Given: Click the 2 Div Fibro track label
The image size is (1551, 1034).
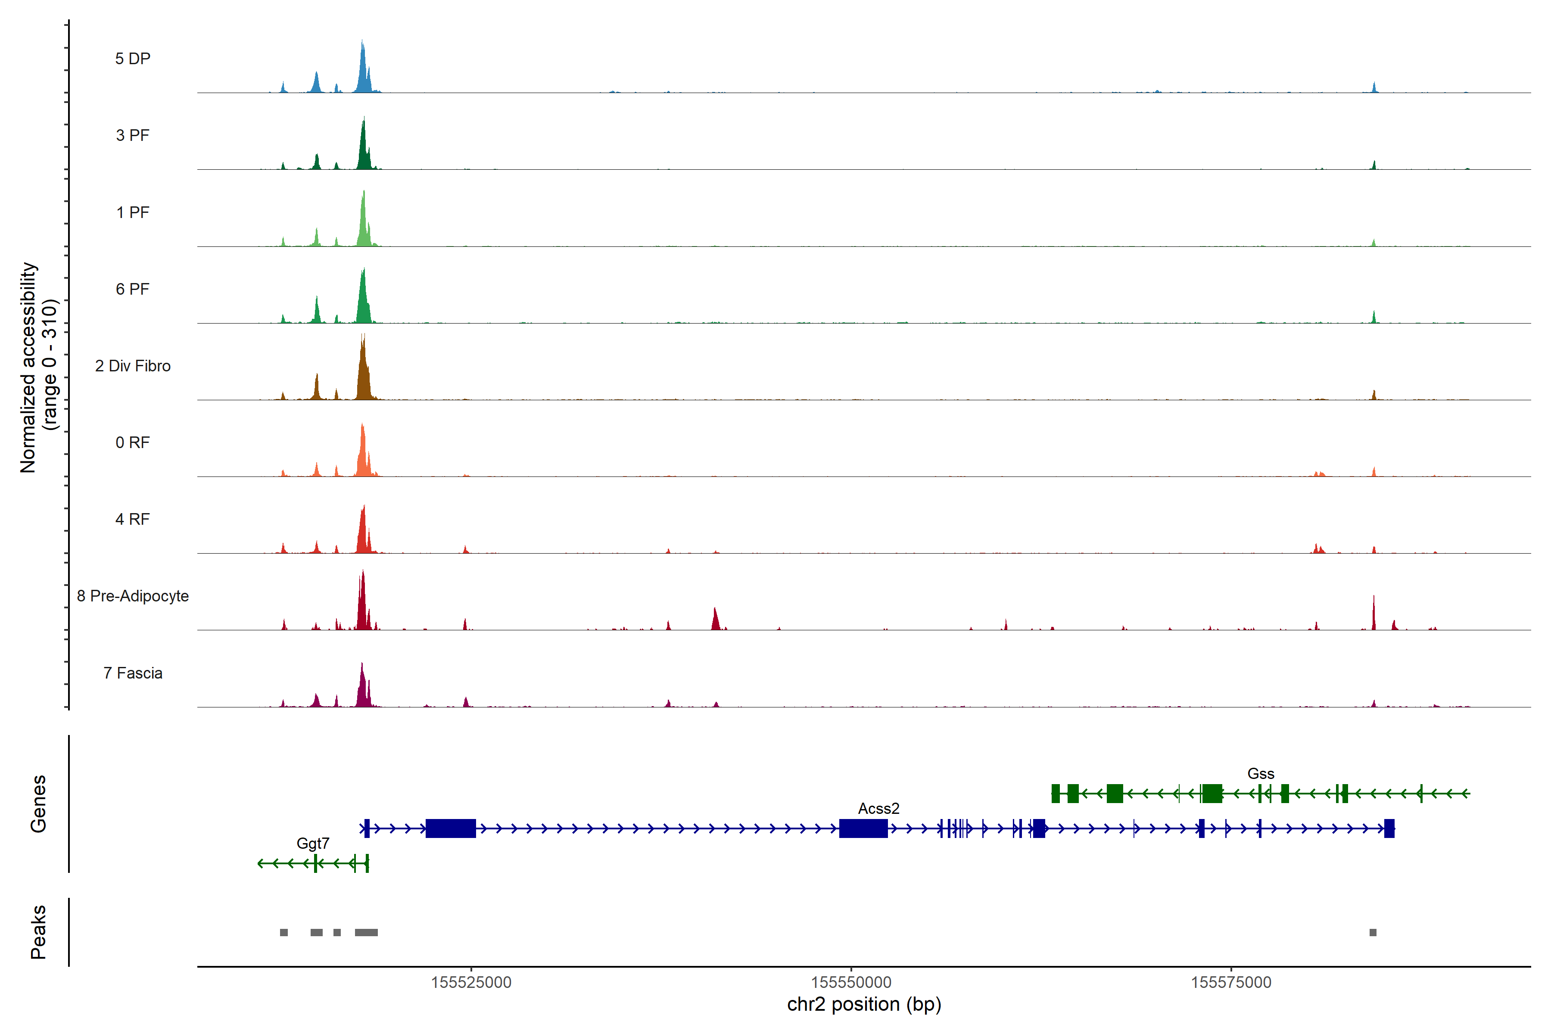Looking at the screenshot, I should click(x=133, y=366).
